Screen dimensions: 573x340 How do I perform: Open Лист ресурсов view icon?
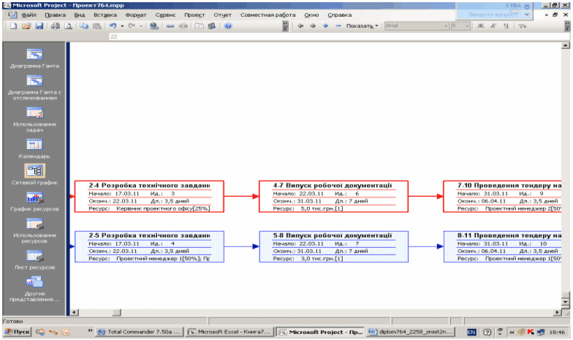tap(35, 256)
